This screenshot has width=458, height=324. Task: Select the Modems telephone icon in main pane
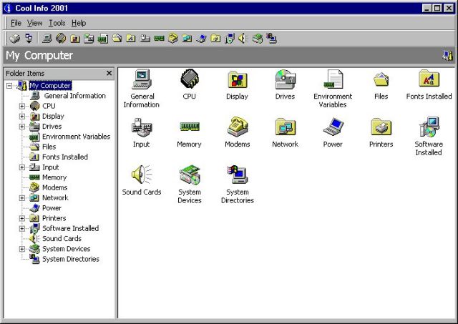click(238, 127)
